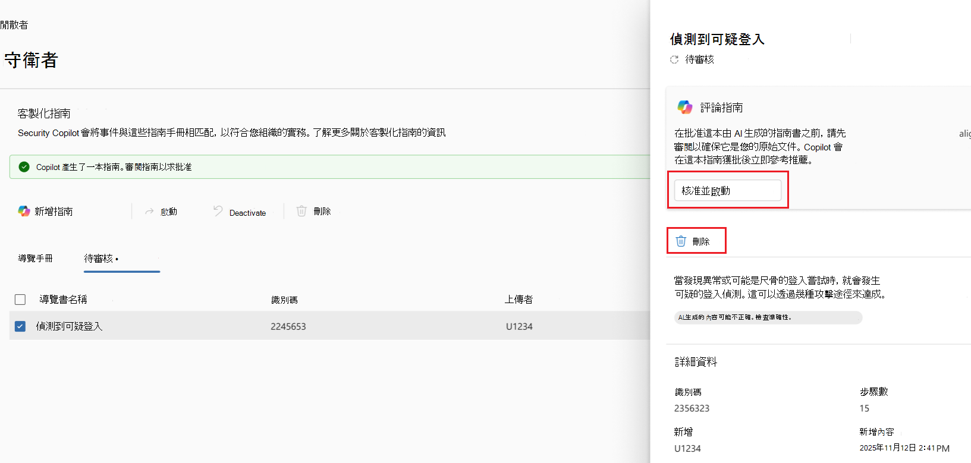The width and height of the screenshot is (971, 463).
Task: Click the 啟動 arrow icon in toolbar
Action: pos(149,211)
